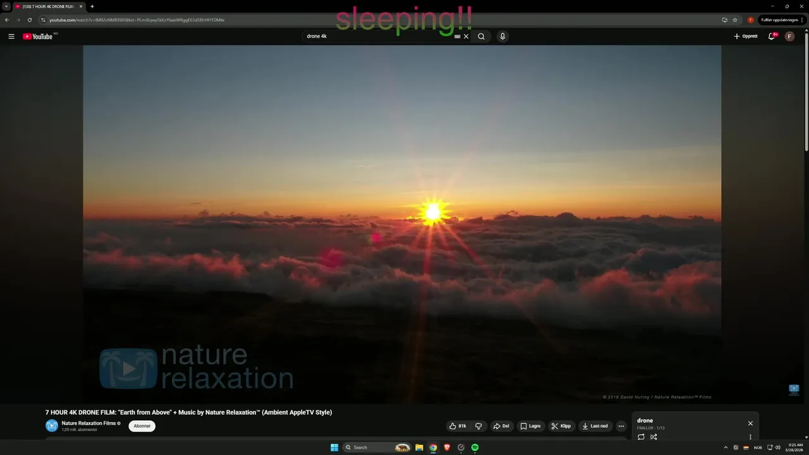Viewport: 809px width, 455px height.
Task: Go back with the browser back arrow
Action: 7,20
